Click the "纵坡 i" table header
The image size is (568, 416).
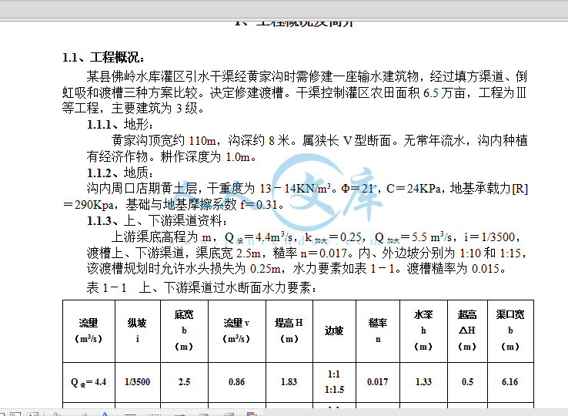pos(137,330)
